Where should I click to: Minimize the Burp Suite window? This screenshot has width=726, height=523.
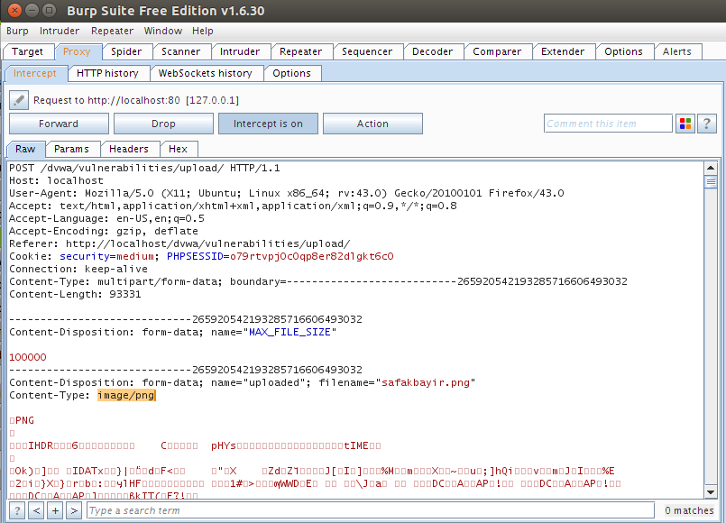pyautogui.click(x=32, y=10)
